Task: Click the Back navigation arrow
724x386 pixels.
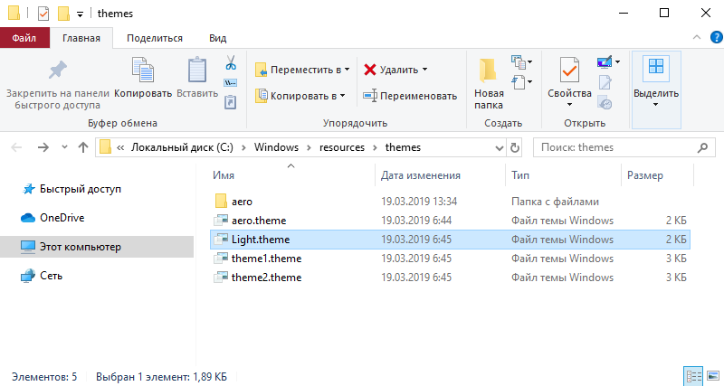Action: pyautogui.click(x=16, y=147)
